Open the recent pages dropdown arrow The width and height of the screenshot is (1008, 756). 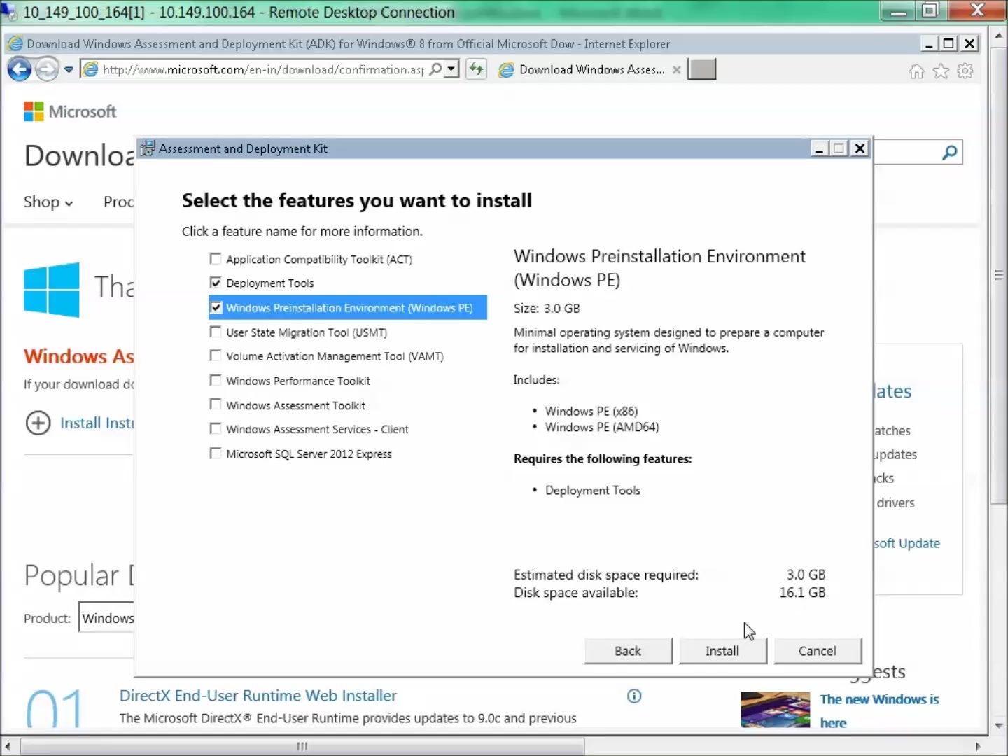point(69,69)
